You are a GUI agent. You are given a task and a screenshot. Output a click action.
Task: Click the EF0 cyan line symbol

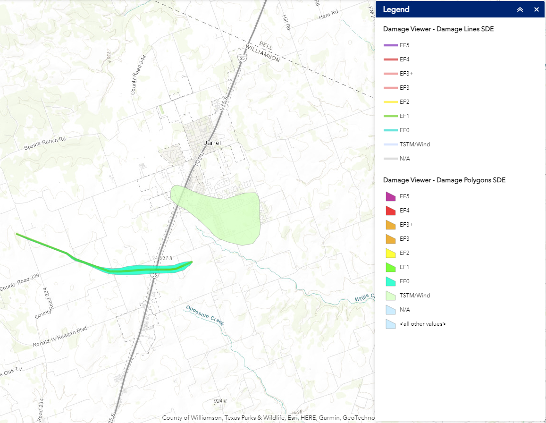coord(390,130)
